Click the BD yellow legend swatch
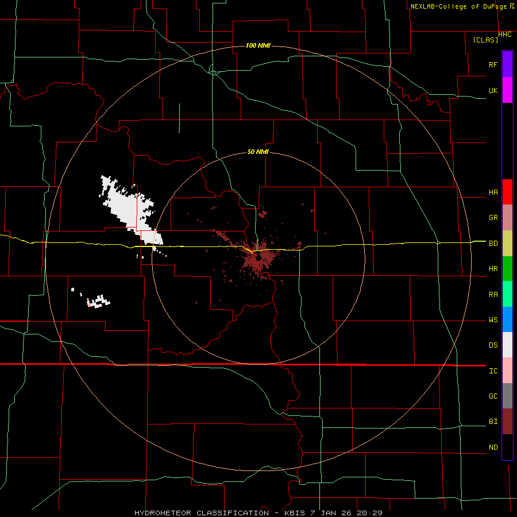517x517 pixels. [x=507, y=244]
